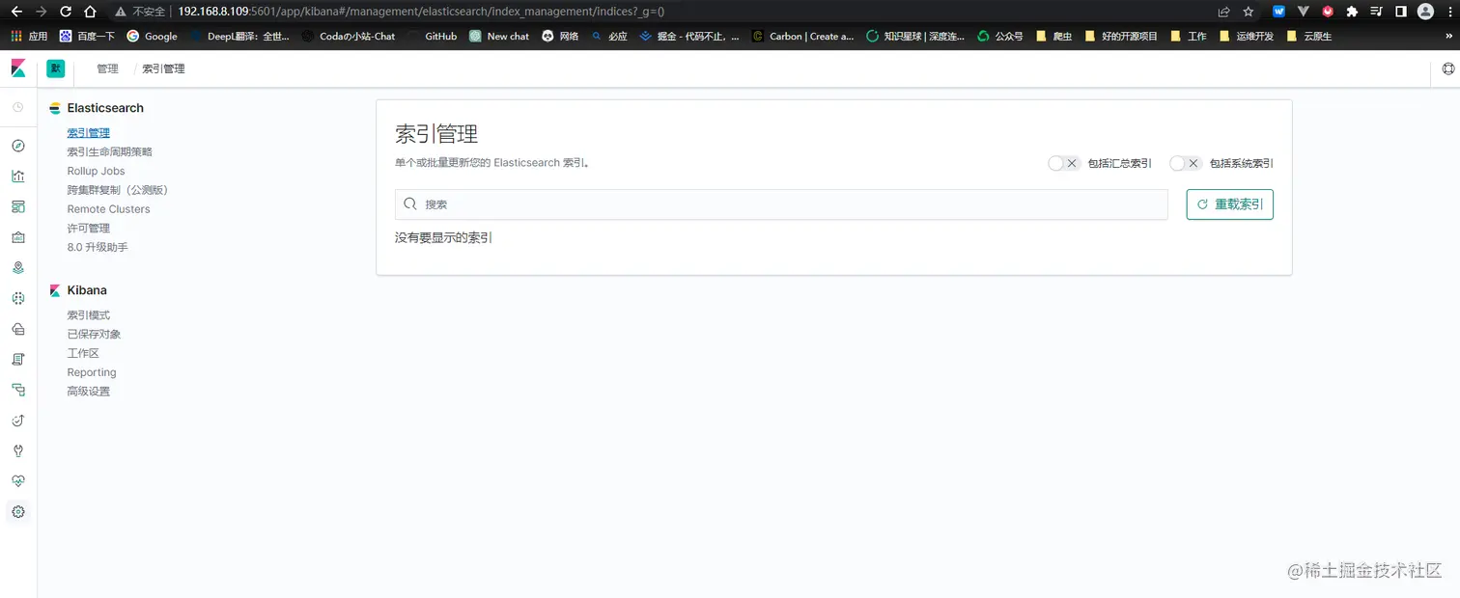This screenshot has height=598, width=1460.
Task: Open browser media control icon
Action: point(1377,12)
